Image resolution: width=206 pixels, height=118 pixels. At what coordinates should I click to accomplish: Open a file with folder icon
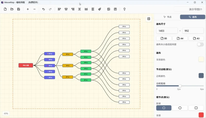[12, 9]
